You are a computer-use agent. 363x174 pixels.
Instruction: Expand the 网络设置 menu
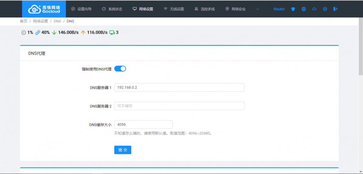click(143, 9)
